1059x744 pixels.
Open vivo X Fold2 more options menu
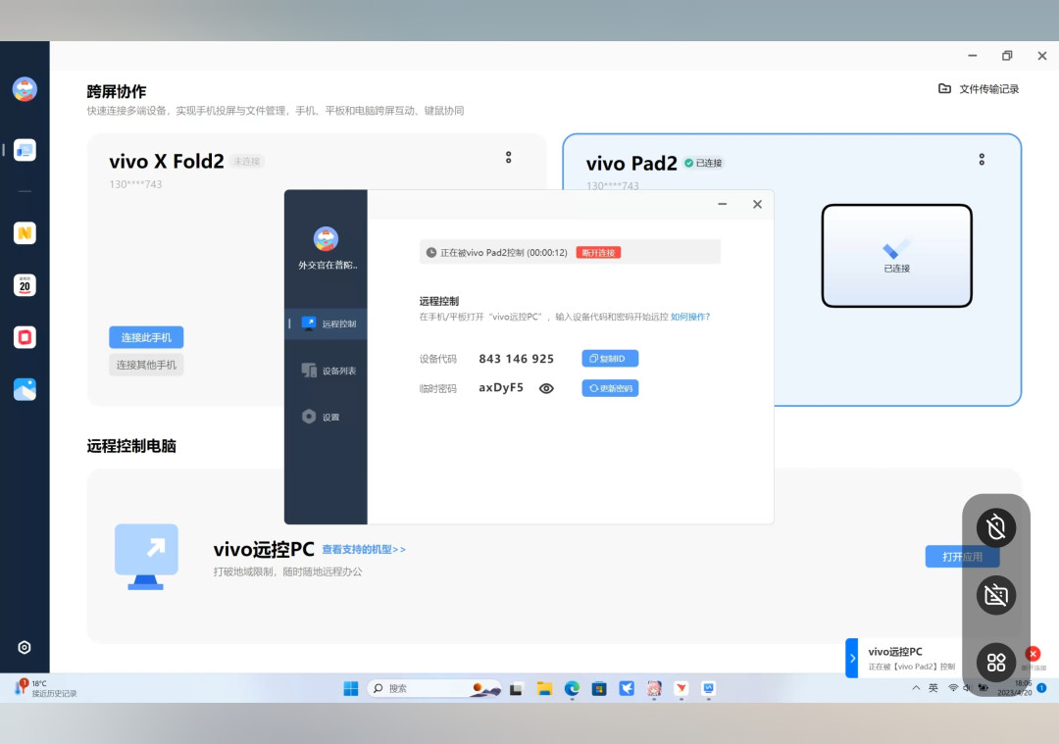tap(509, 157)
